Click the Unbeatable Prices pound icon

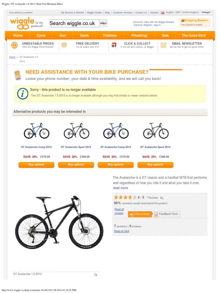14,45
